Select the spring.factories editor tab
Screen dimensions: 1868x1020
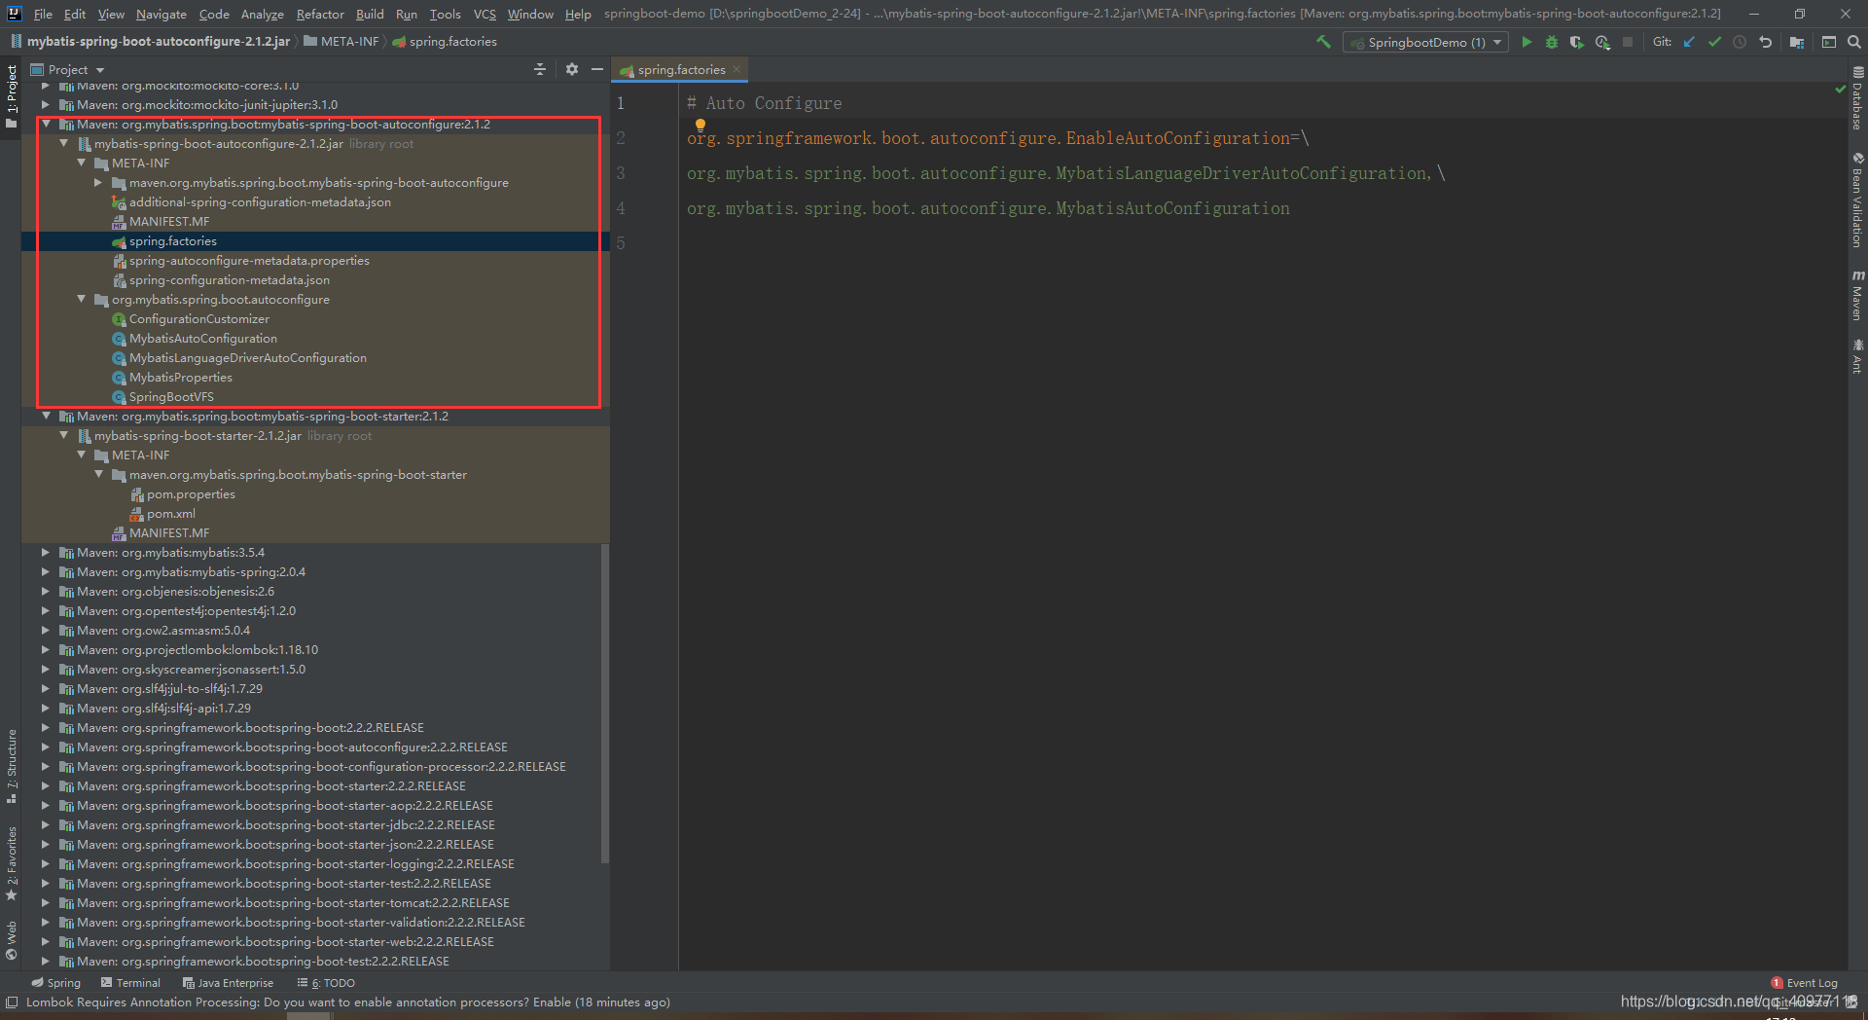click(681, 69)
